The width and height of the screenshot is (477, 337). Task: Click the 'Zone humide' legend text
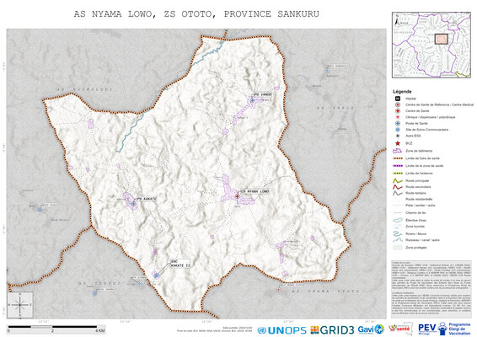(415, 227)
